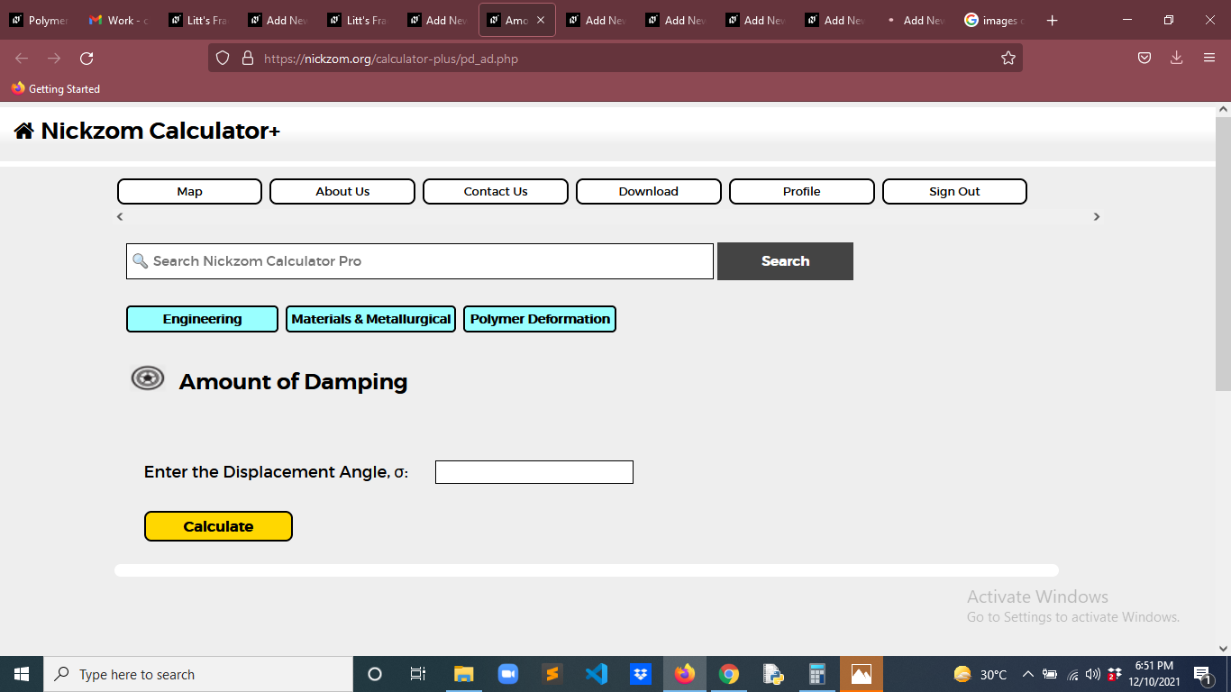Screen dimensions: 1231x692
Task: Open the Photos app on the taskbar
Action: [862, 674]
